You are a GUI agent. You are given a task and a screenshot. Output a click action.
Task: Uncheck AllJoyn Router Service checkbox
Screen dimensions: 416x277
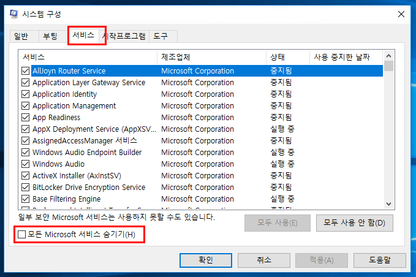[x=25, y=71]
